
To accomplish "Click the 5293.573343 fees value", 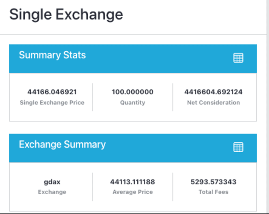I will 213,181.
